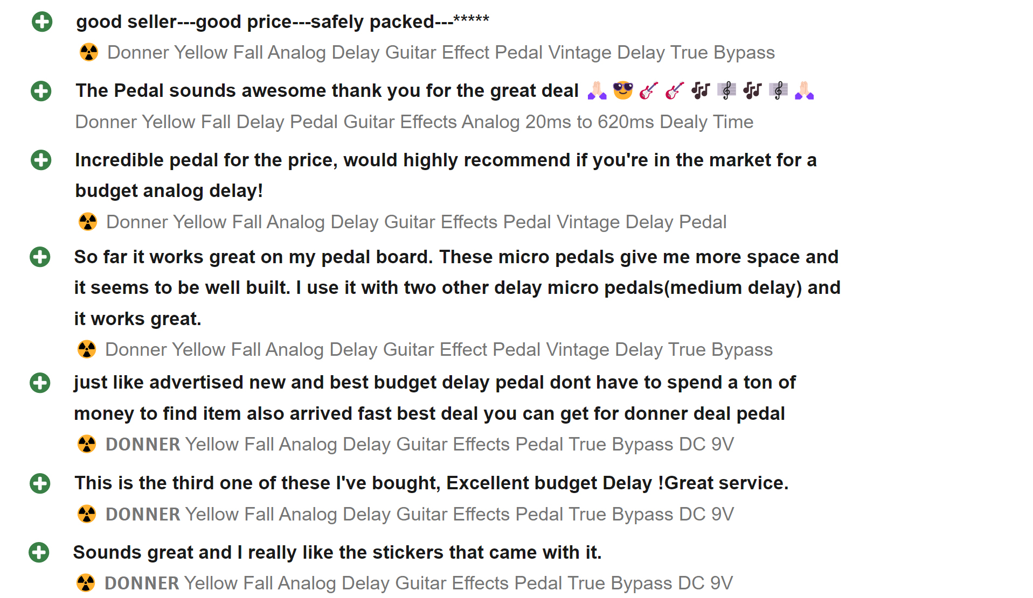This screenshot has height=598, width=1033.
Task: Click radiation icon under "donner deal pedal" review
Action: pyautogui.click(x=87, y=444)
